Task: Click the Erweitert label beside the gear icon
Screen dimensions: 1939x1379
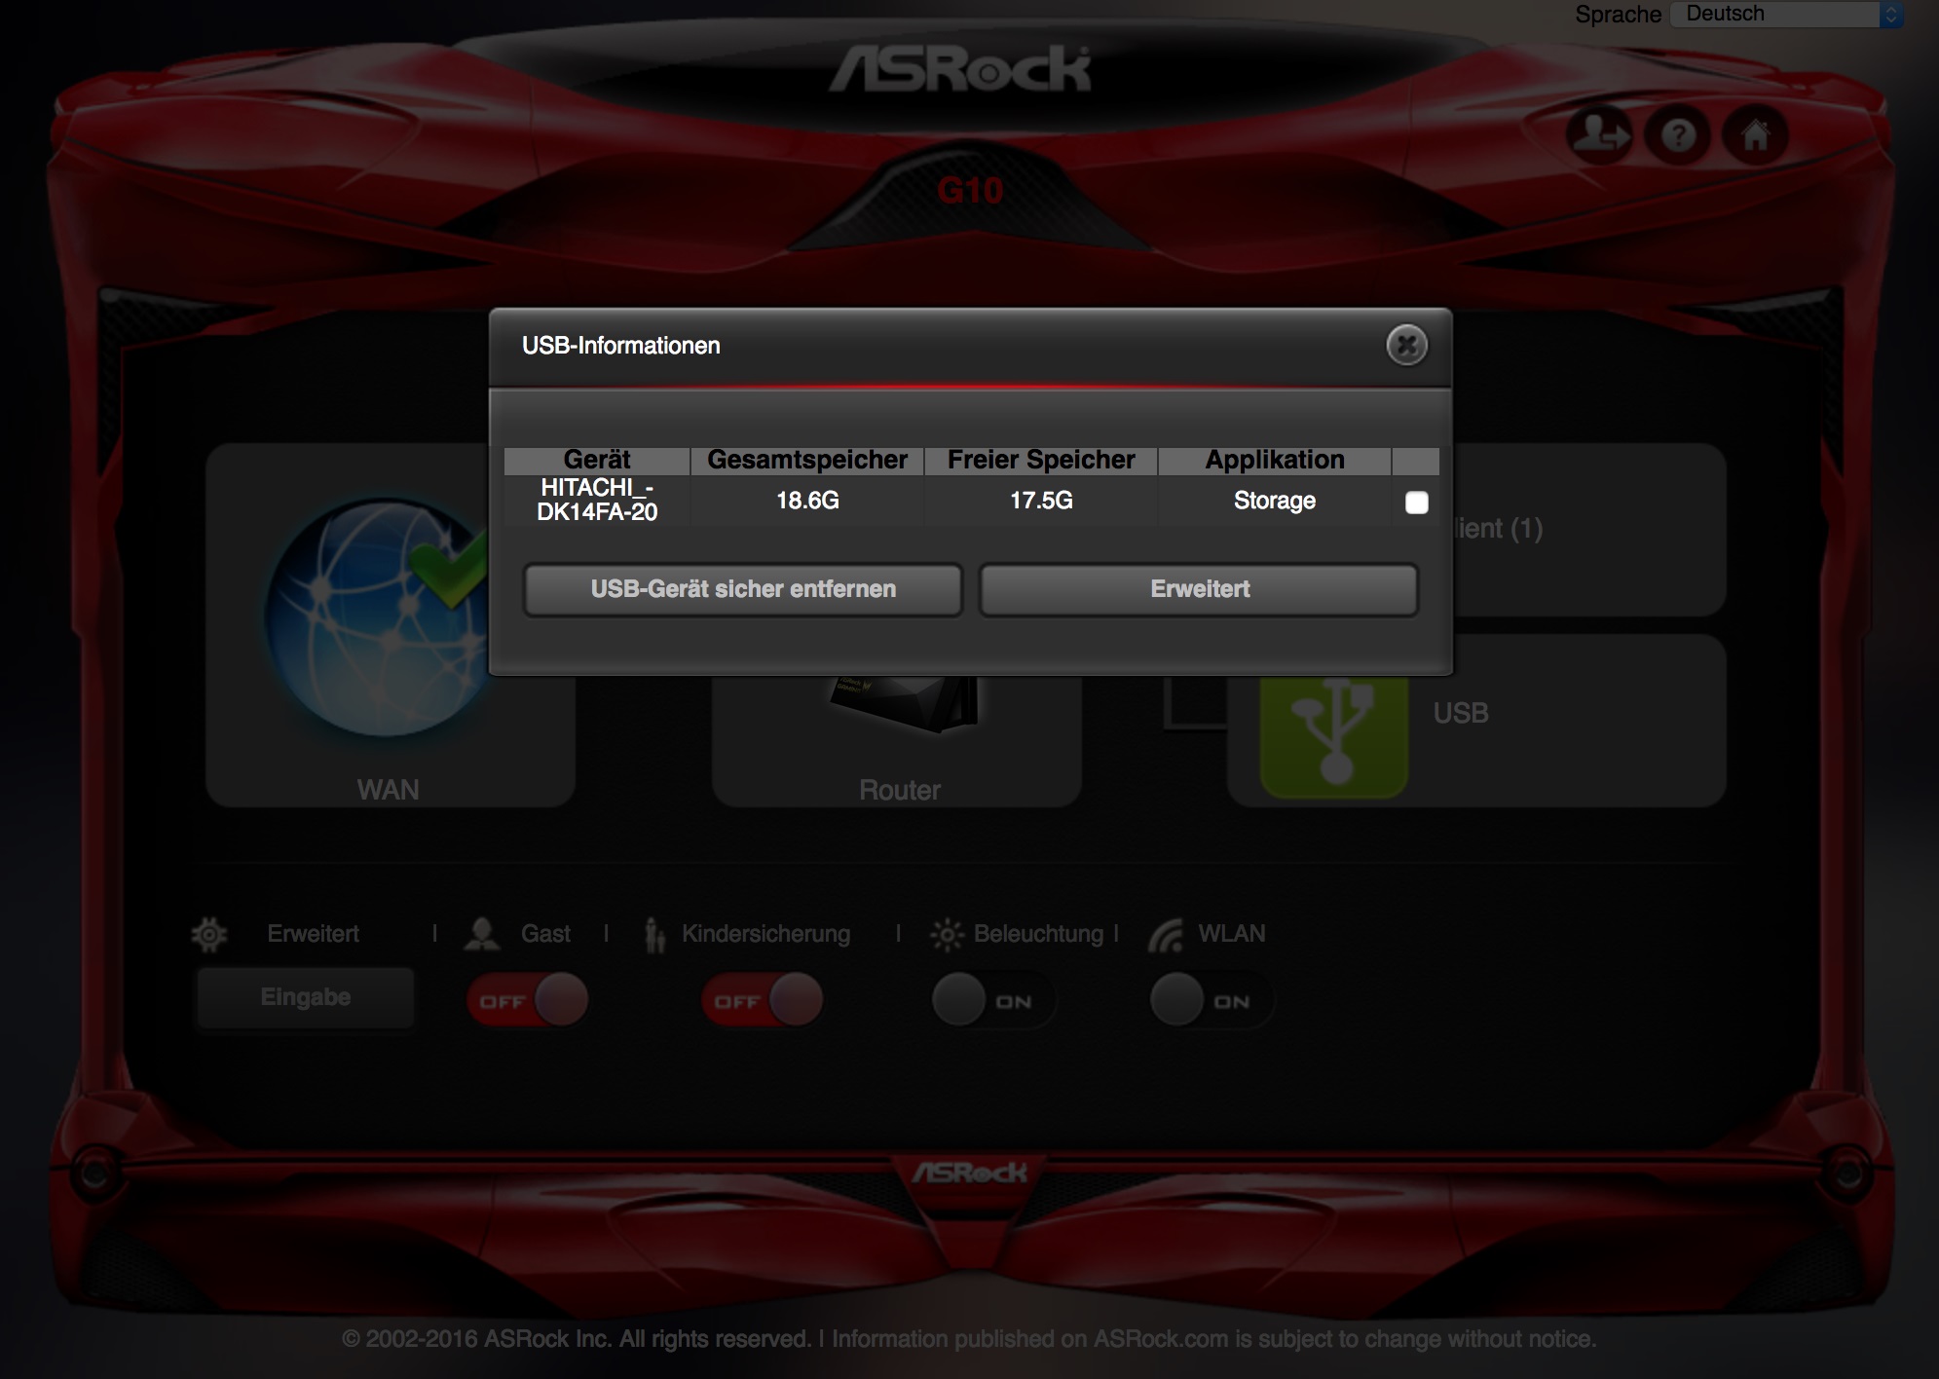Action: pyautogui.click(x=313, y=934)
